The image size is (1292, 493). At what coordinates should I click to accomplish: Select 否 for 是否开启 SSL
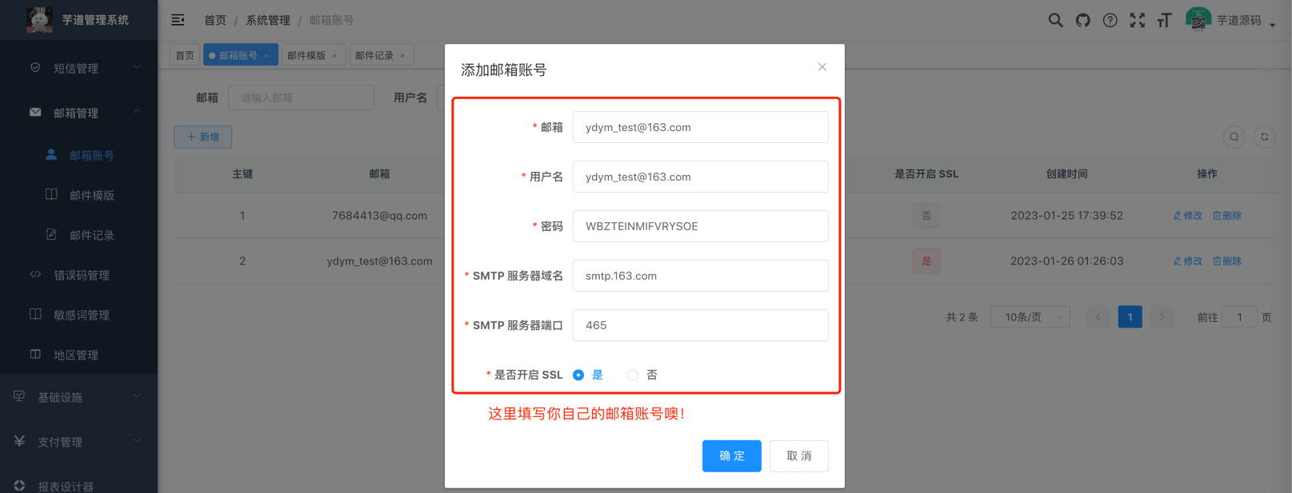click(x=633, y=375)
